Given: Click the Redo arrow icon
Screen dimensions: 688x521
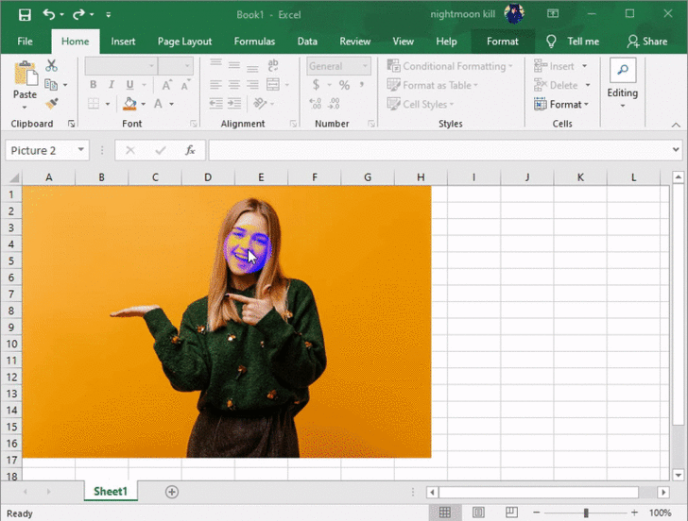Looking at the screenshot, I should point(78,14).
